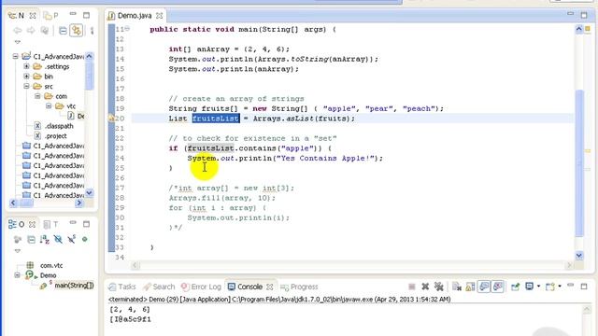The image size is (598, 336).
Task: Click Console Terminate stop button
Action: (x=412, y=287)
